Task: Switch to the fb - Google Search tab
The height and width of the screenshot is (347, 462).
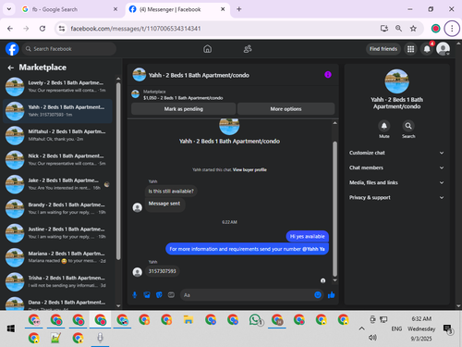Action: [x=69, y=9]
